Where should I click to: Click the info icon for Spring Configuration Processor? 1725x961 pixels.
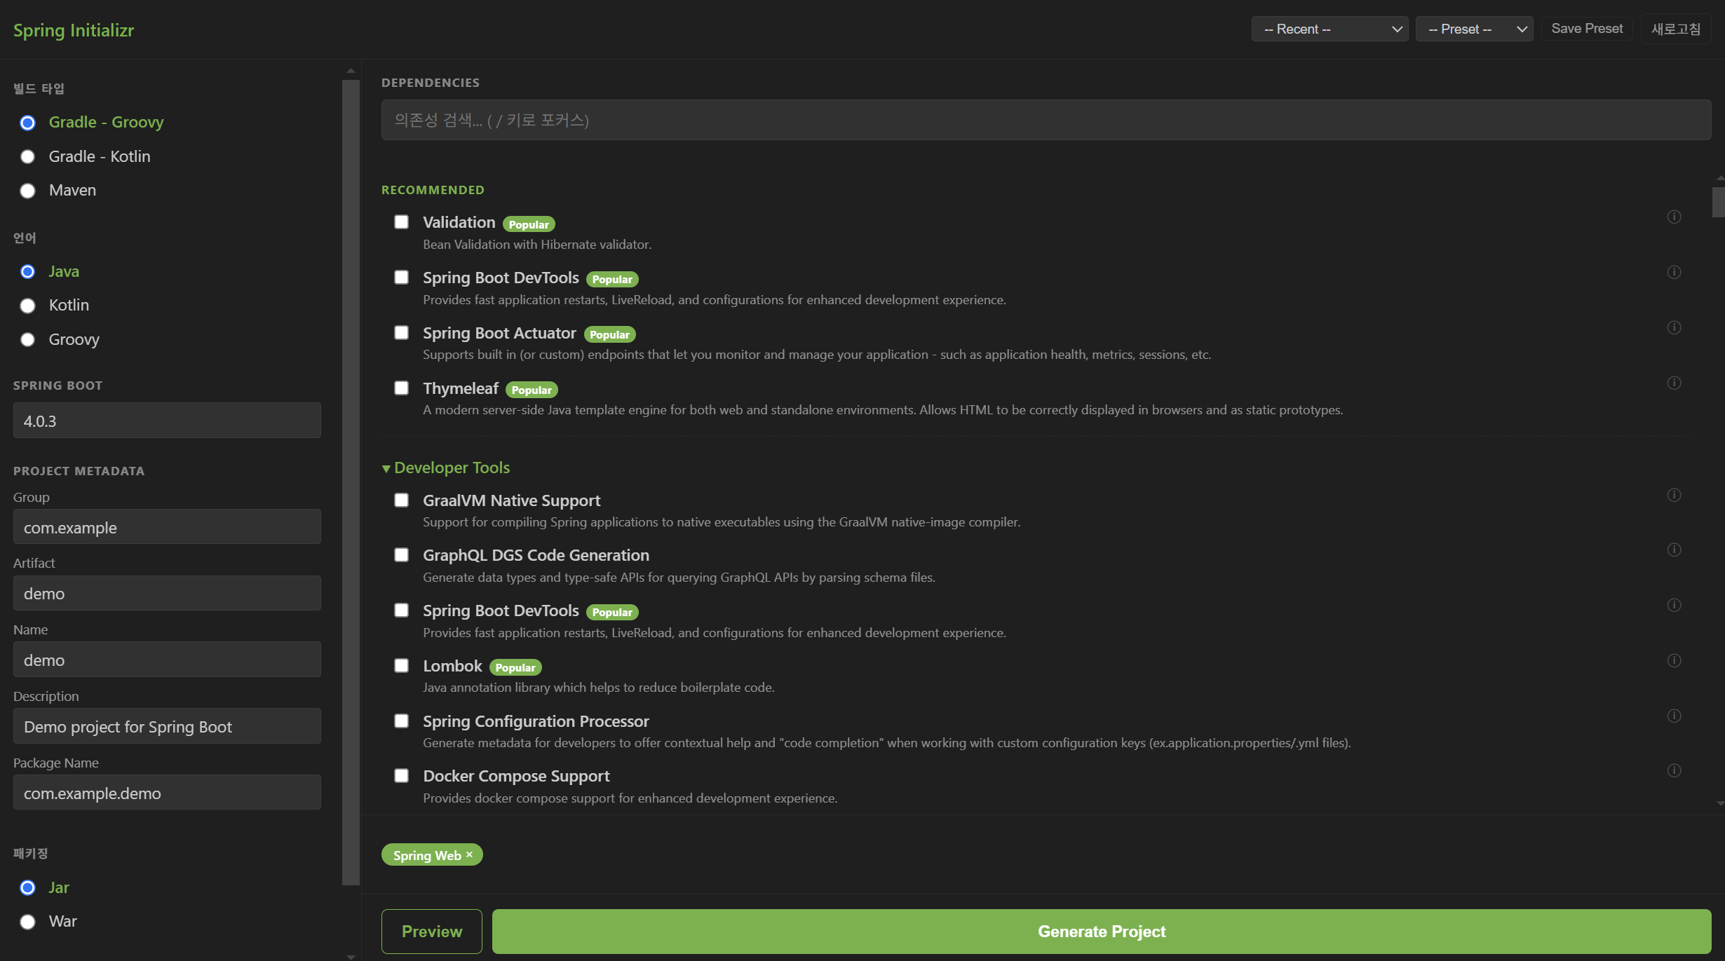[x=1674, y=716]
